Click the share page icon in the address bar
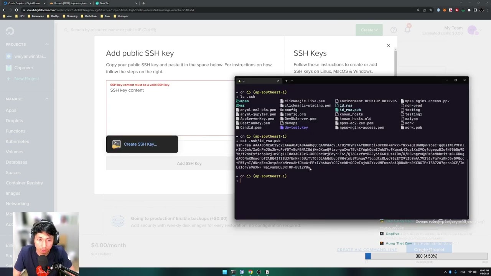 tap(425, 10)
